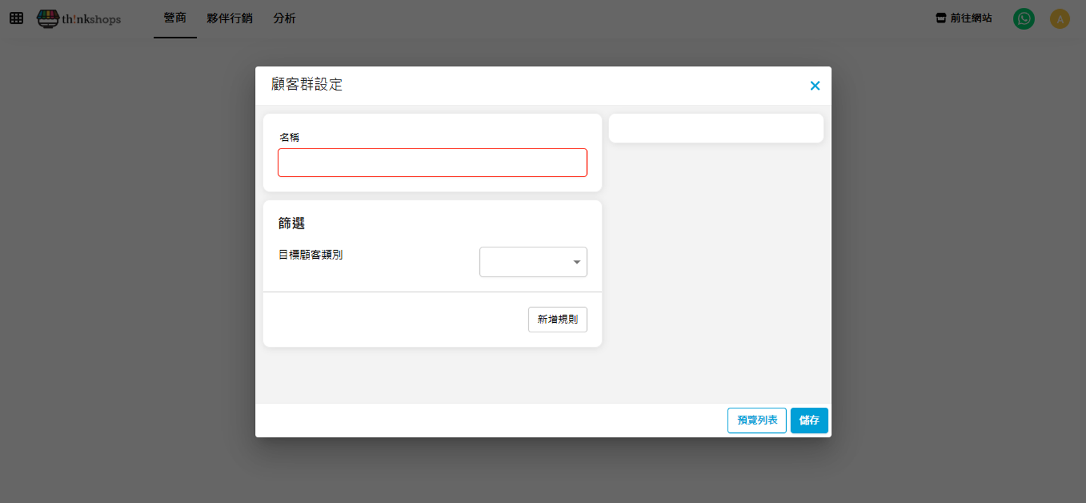1086x503 pixels.
Task: Switch to the 營商 tab
Action: pos(175,18)
